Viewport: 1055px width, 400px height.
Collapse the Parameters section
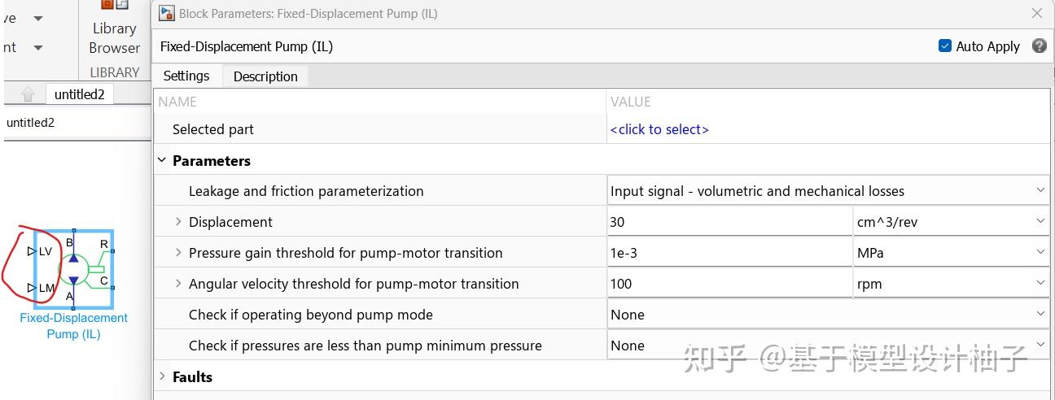(x=162, y=160)
